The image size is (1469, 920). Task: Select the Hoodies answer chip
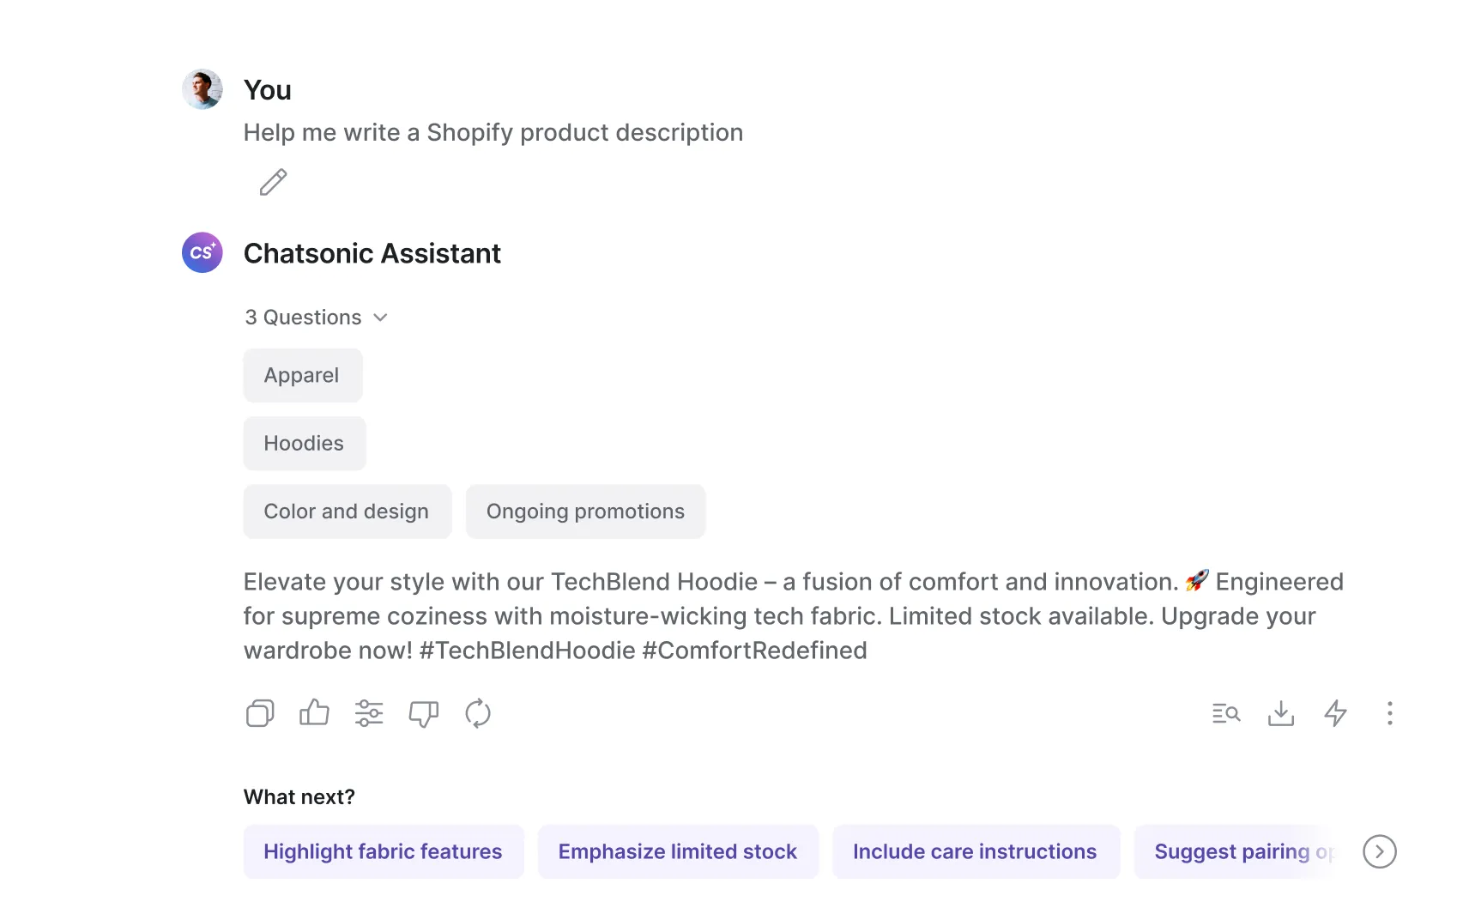[x=304, y=443]
